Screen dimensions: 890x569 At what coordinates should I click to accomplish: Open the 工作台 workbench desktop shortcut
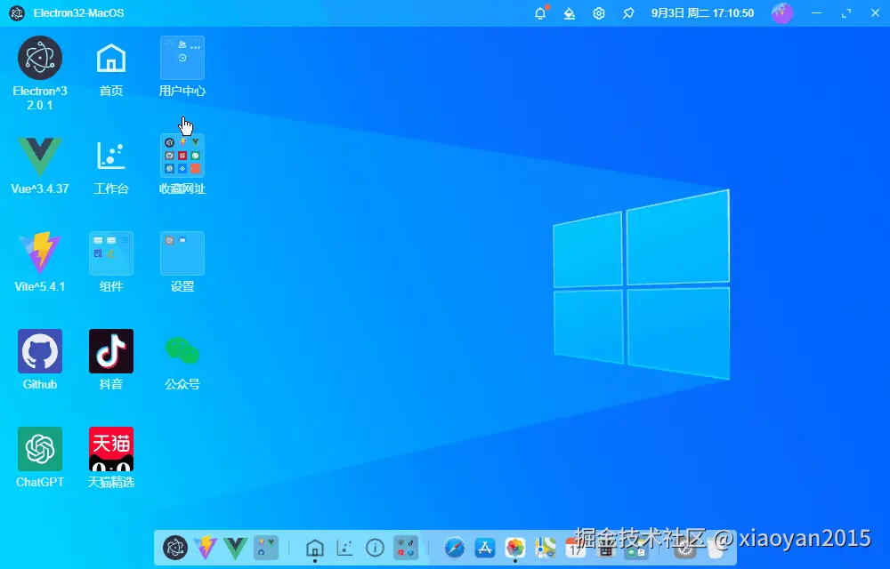pos(111,156)
